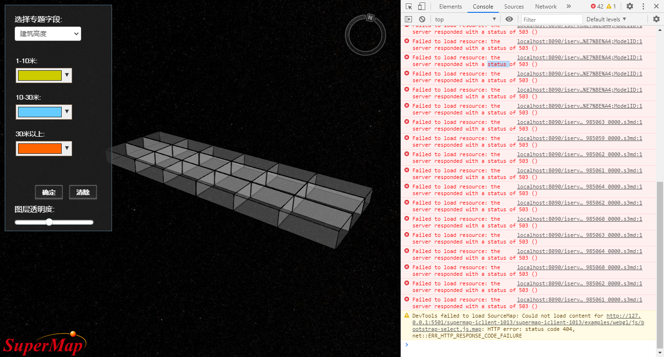Show the console sidebar panel
This screenshot has height=357, width=664.
tap(408, 19)
